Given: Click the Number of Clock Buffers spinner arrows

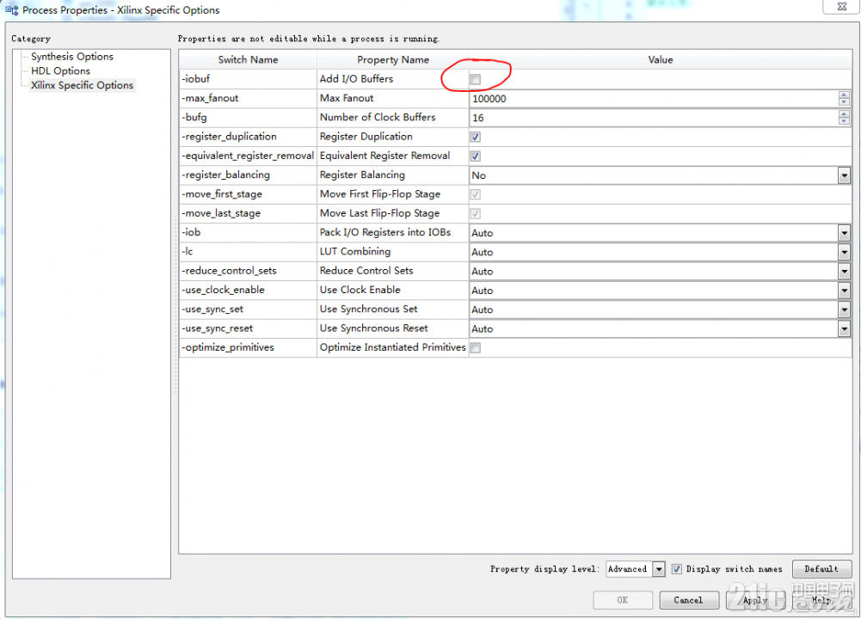Looking at the screenshot, I should coord(844,118).
